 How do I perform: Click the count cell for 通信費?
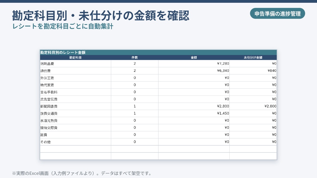coord(135,71)
